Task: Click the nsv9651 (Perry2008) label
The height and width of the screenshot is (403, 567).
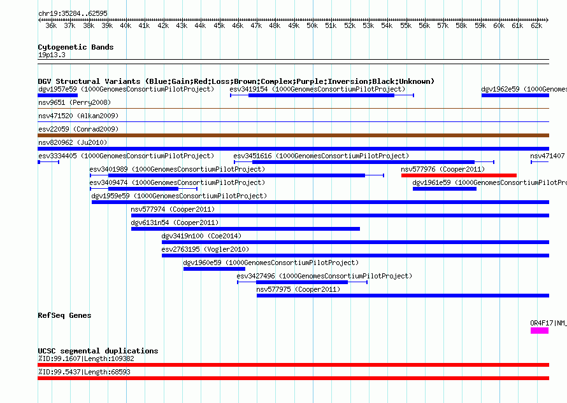Action: tap(75, 102)
